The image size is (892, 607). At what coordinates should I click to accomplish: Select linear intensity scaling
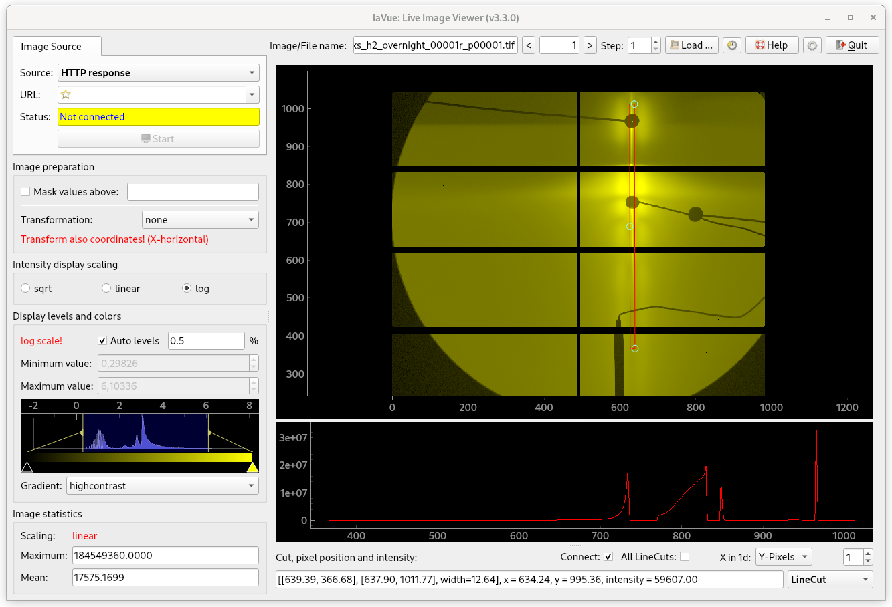[106, 289]
